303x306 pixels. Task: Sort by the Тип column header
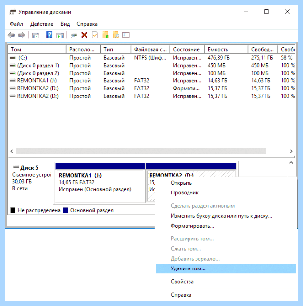pyautogui.click(x=115, y=49)
